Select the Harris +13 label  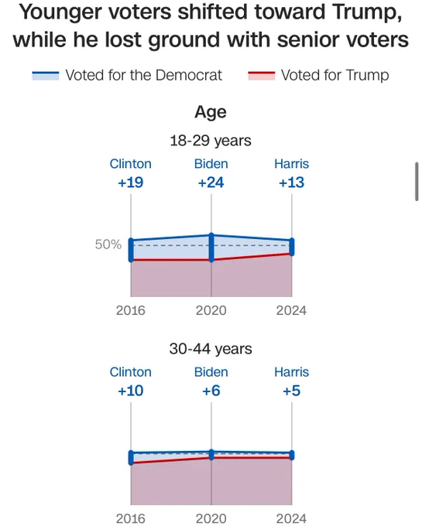[x=291, y=173]
